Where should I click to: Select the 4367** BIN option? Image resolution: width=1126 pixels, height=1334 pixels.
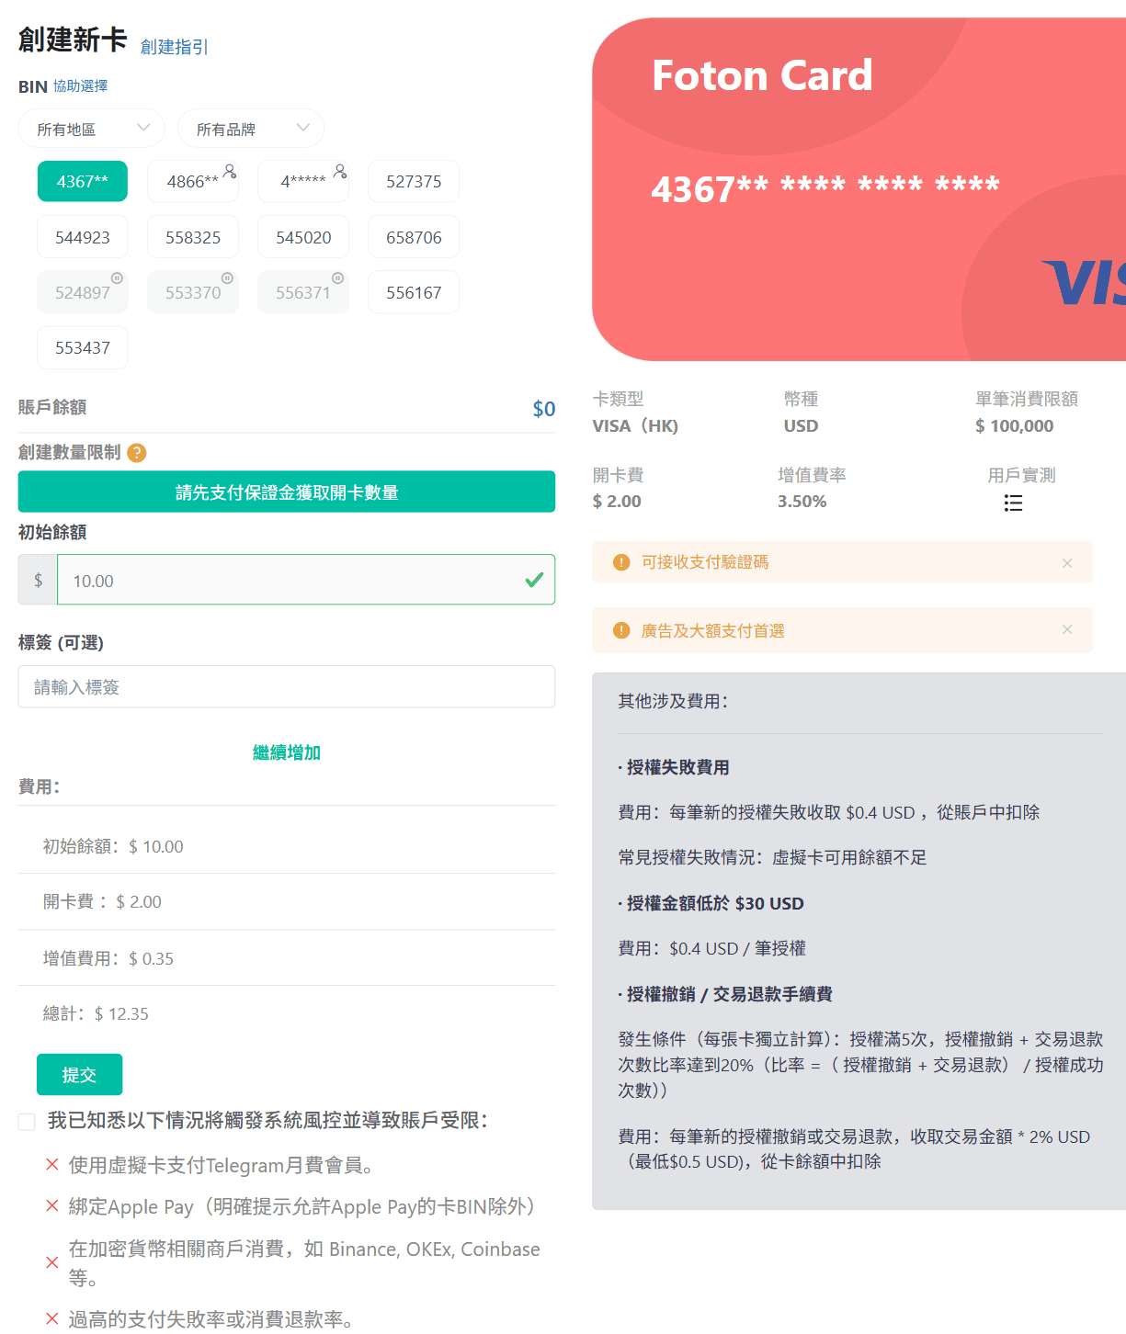tap(83, 181)
